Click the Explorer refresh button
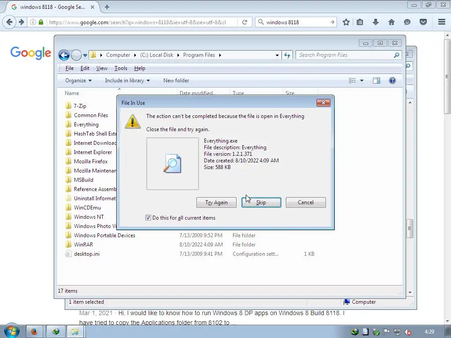 click(x=287, y=55)
